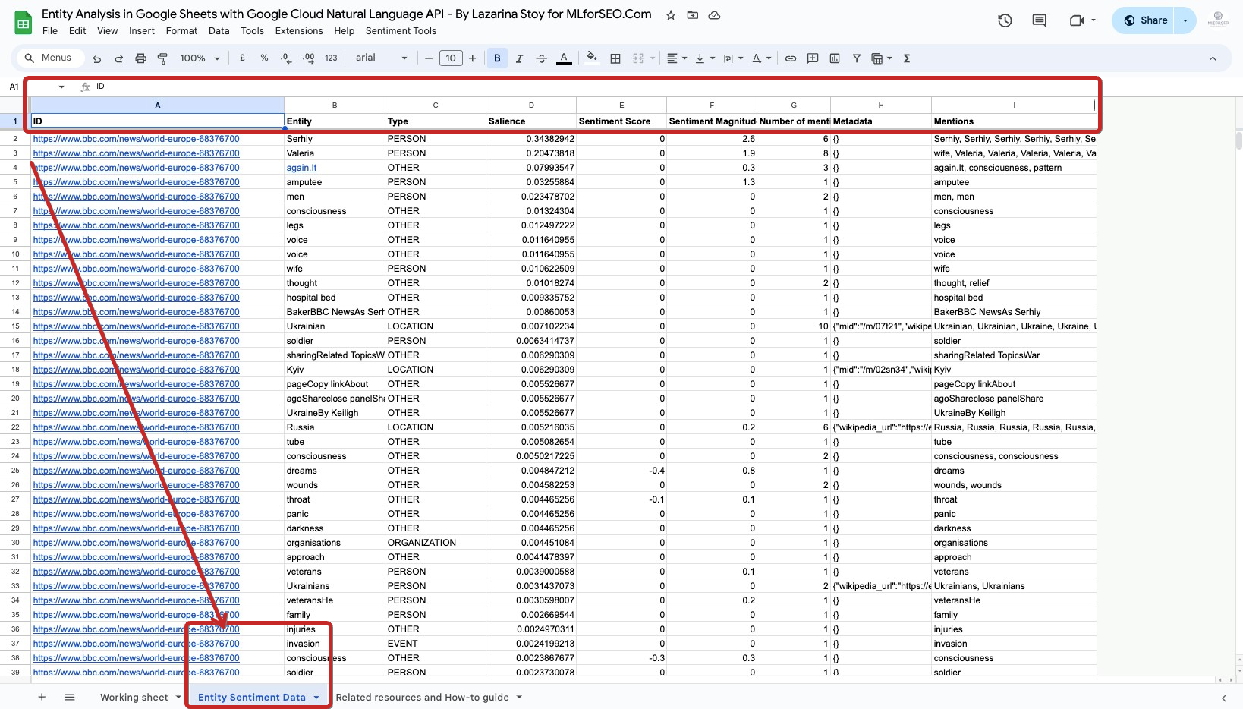Open the name box dropdown arrow

pos(61,87)
